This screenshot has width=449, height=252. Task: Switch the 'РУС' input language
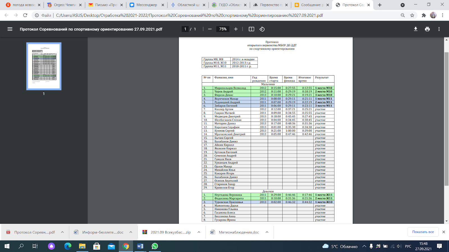point(408,246)
